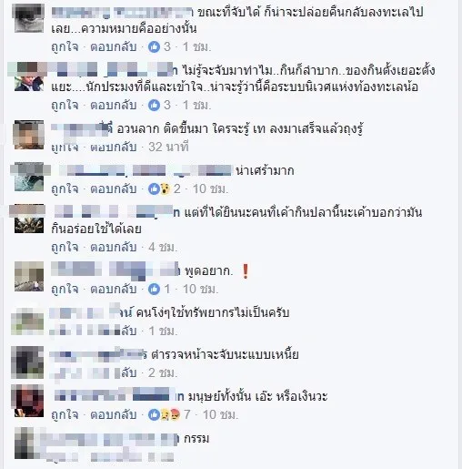Screen dimensions: 462x469
Task: Reply to the อวนลาก comment
Action: click(114, 147)
